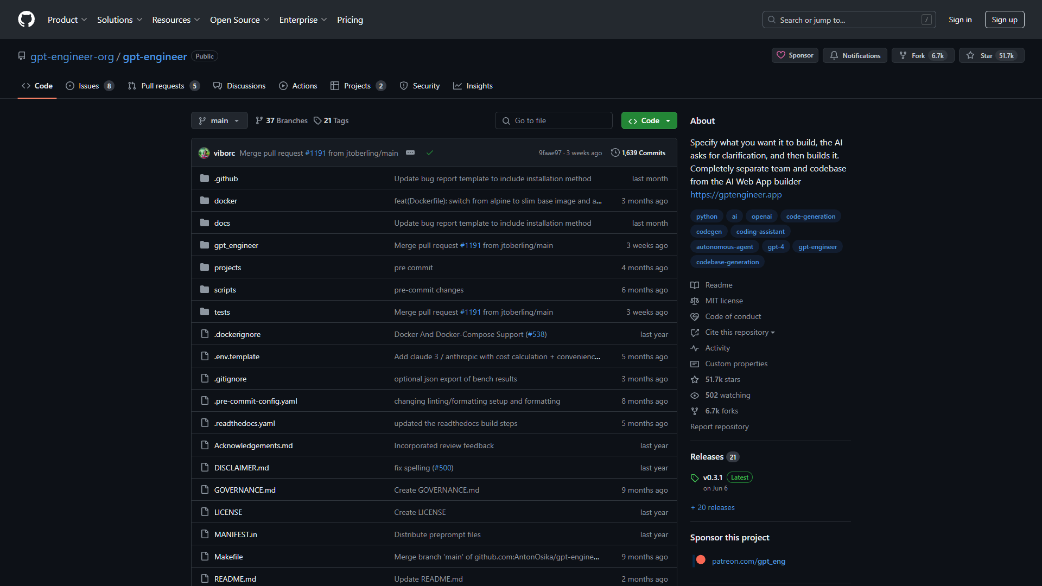1042x586 pixels.
Task: Open the Pricing menu item
Action: pos(350,20)
